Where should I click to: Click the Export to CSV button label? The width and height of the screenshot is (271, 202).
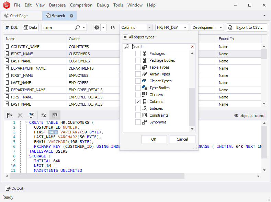[x=250, y=27]
